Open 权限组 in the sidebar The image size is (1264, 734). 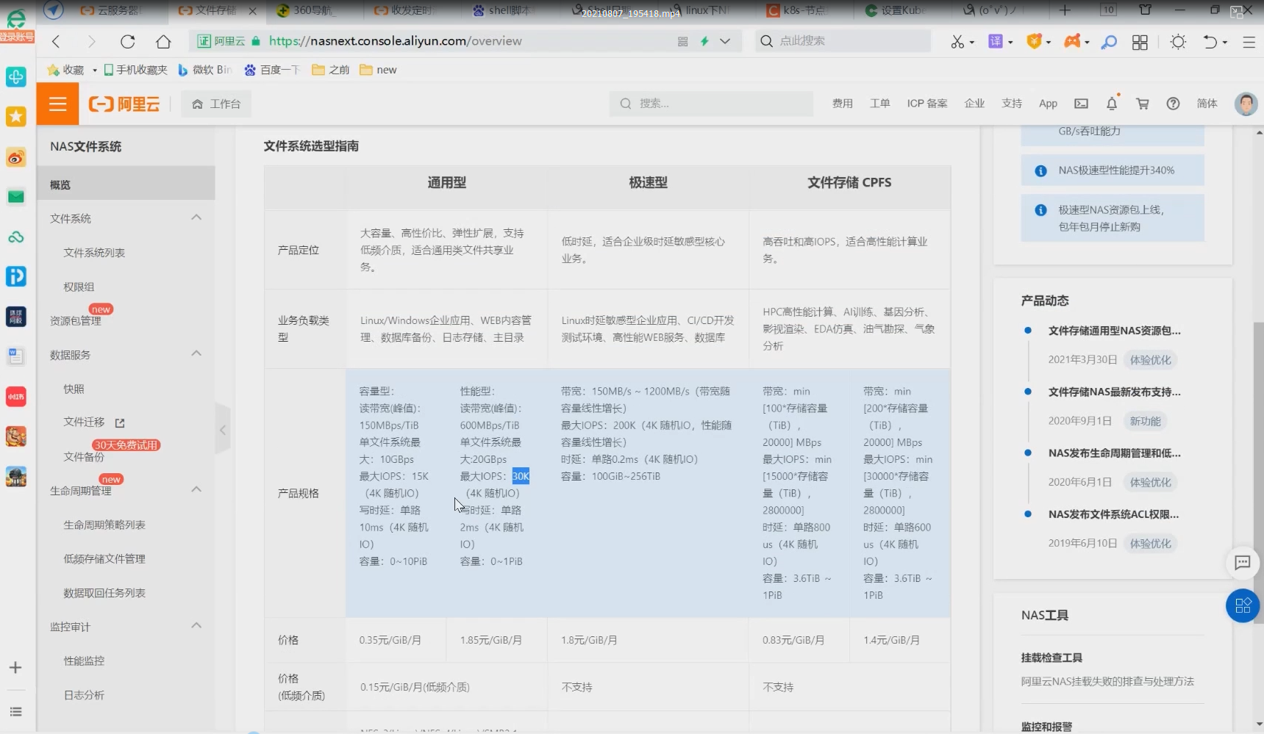79,287
